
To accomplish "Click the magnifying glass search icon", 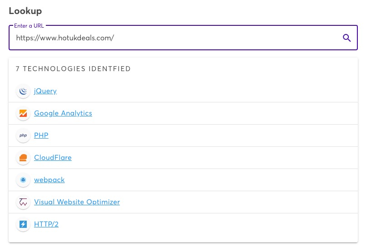I will click(346, 38).
